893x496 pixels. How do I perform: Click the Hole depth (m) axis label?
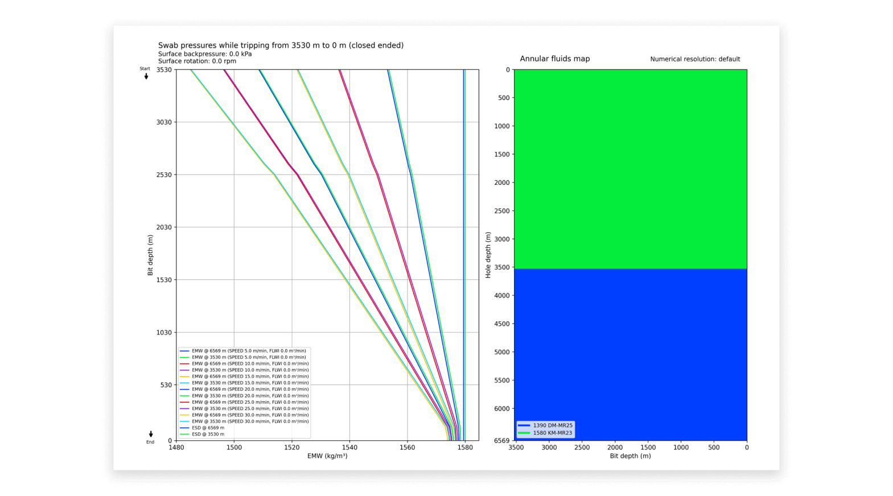tap(488, 255)
